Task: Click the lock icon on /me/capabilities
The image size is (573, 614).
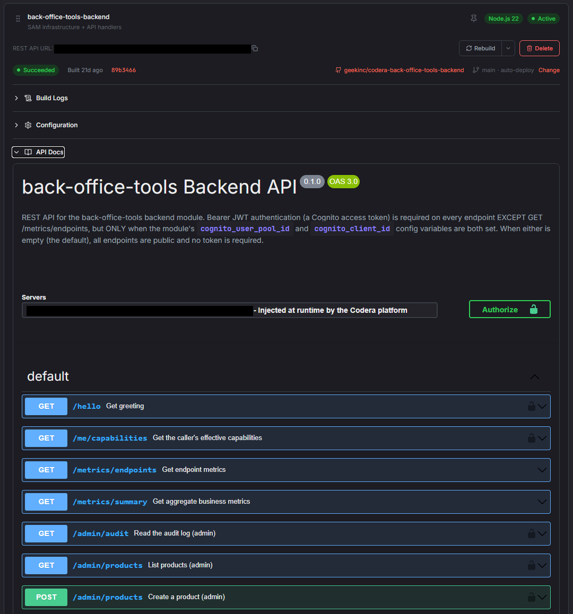Action: click(532, 438)
